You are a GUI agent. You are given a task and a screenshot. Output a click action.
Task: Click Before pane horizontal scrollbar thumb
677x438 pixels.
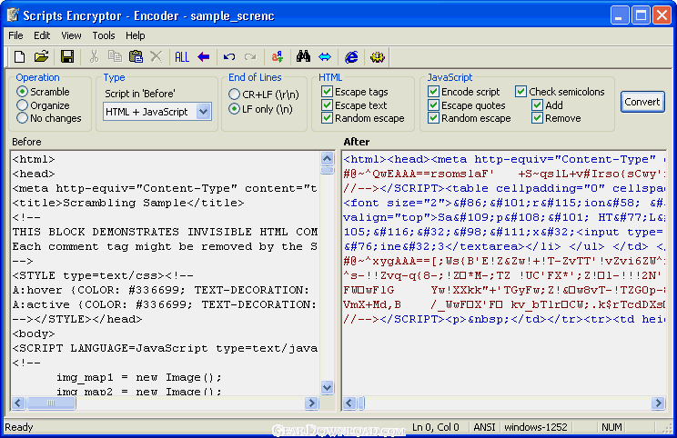coord(51,403)
